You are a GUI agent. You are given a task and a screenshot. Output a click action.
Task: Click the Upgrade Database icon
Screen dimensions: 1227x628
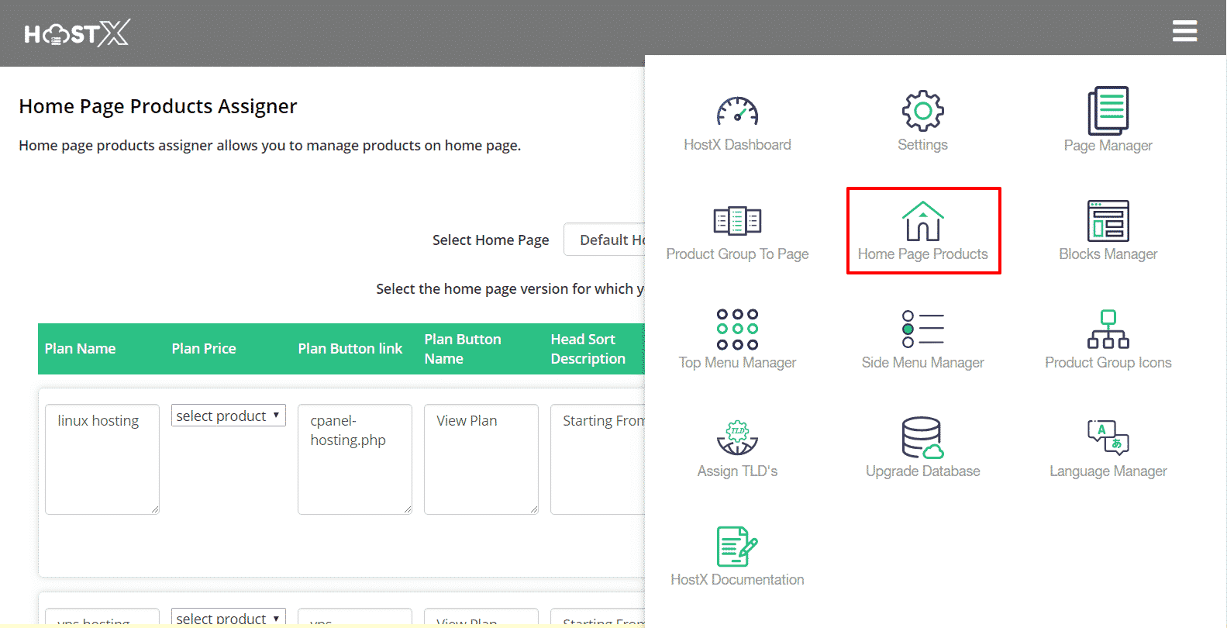[x=922, y=438]
